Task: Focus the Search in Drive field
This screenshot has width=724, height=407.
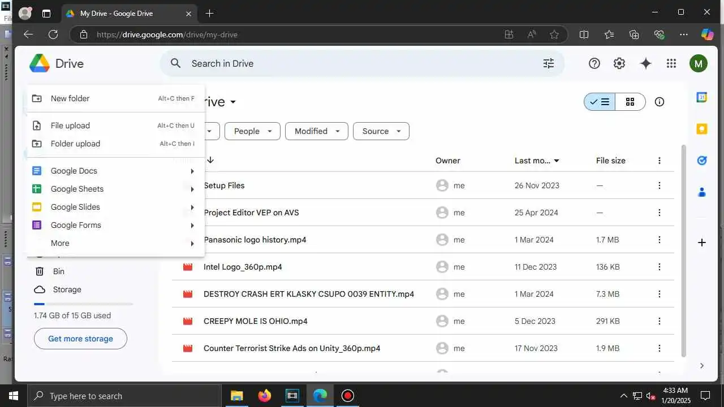Action: [362, 63]
